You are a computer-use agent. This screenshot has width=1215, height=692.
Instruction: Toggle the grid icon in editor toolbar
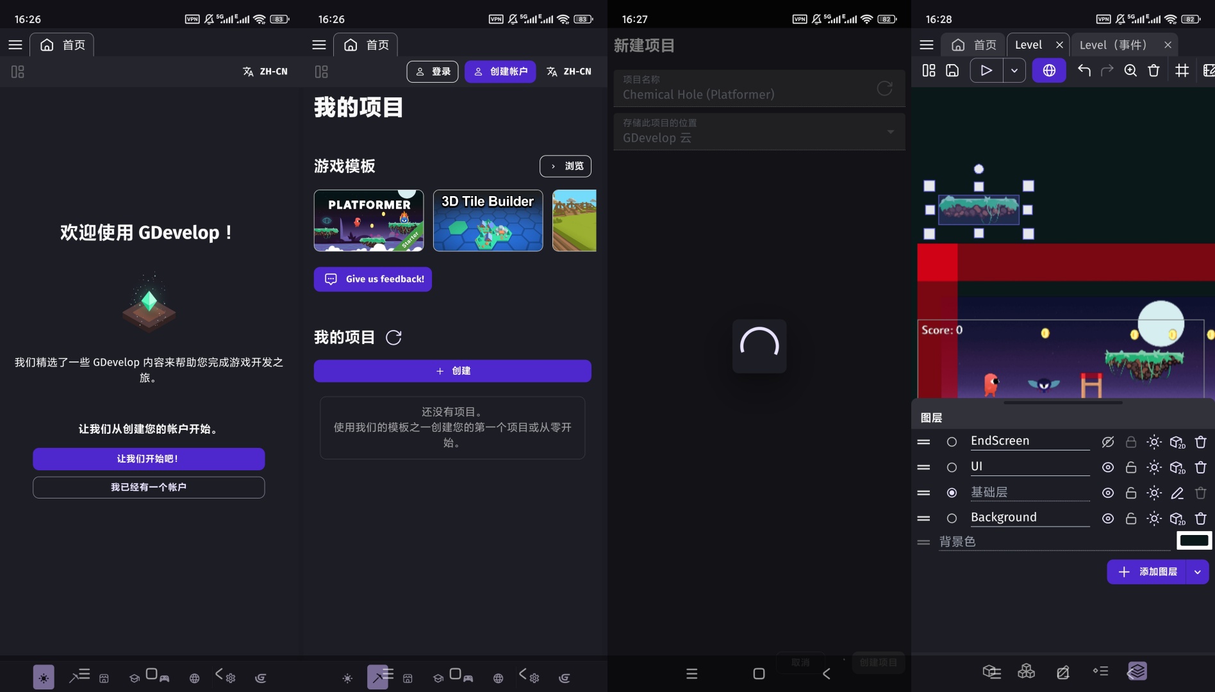point(1182,70)
